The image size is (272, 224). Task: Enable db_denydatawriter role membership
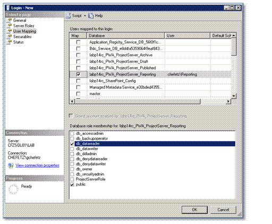coord(72,164)
